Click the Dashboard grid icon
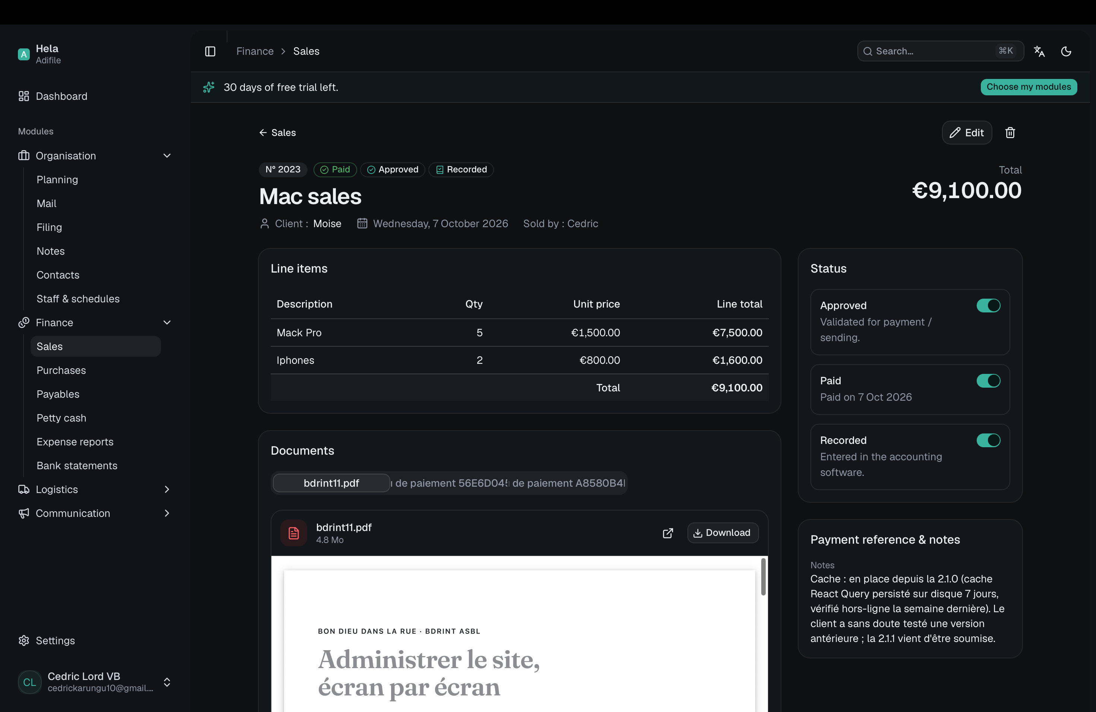 (23, 96)
